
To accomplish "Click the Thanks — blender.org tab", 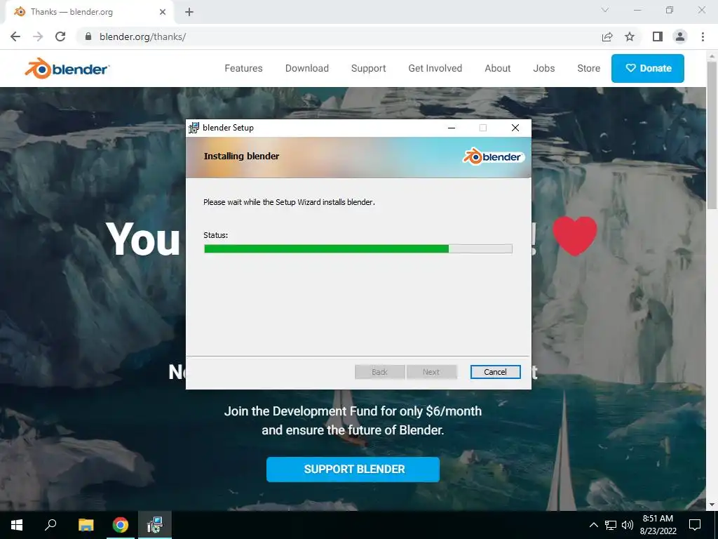I will click(x=89, y=12).
